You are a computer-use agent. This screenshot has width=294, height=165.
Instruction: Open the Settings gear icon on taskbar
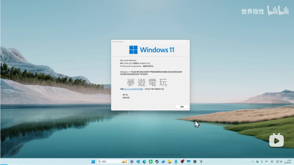[x=132, y=162]
